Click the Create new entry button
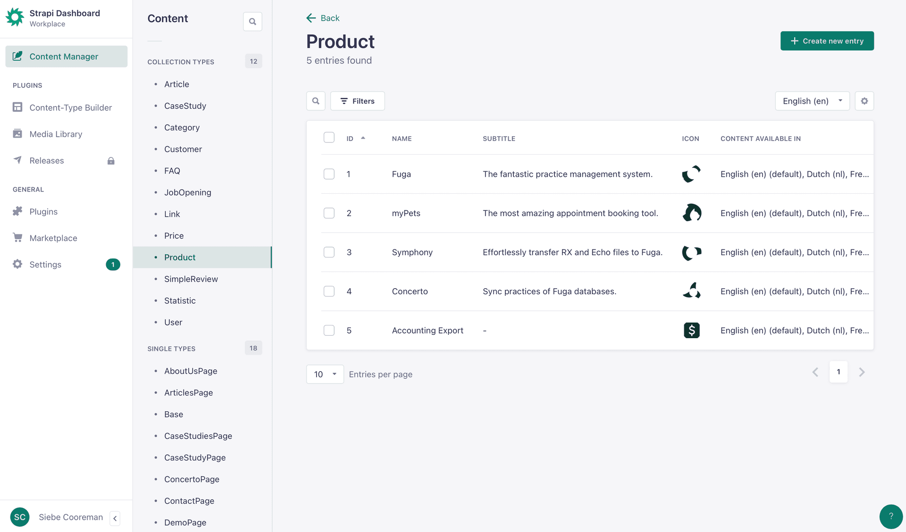The image size is (906, 532). pos(827,41)
